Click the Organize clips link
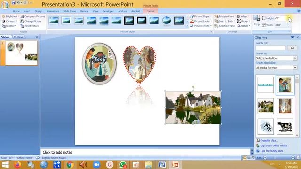 click(x=269, y=141)
